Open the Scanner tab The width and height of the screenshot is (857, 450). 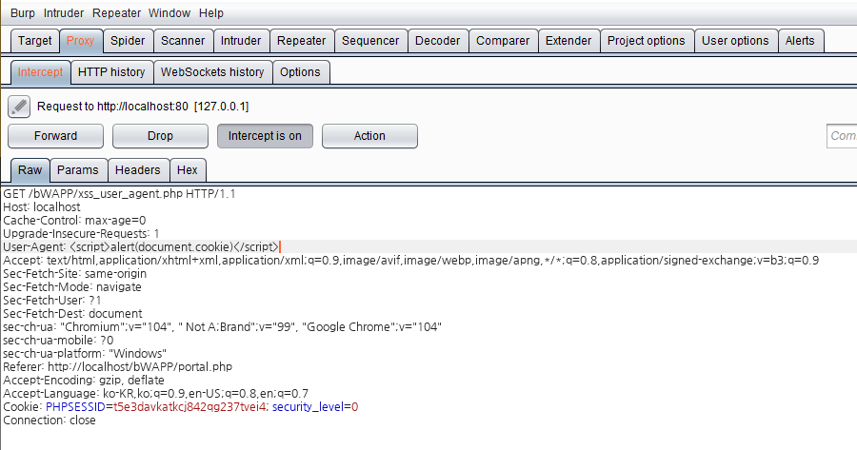point(183,41)
